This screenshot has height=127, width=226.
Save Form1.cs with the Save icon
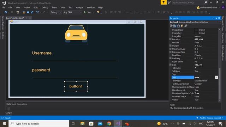28,12
